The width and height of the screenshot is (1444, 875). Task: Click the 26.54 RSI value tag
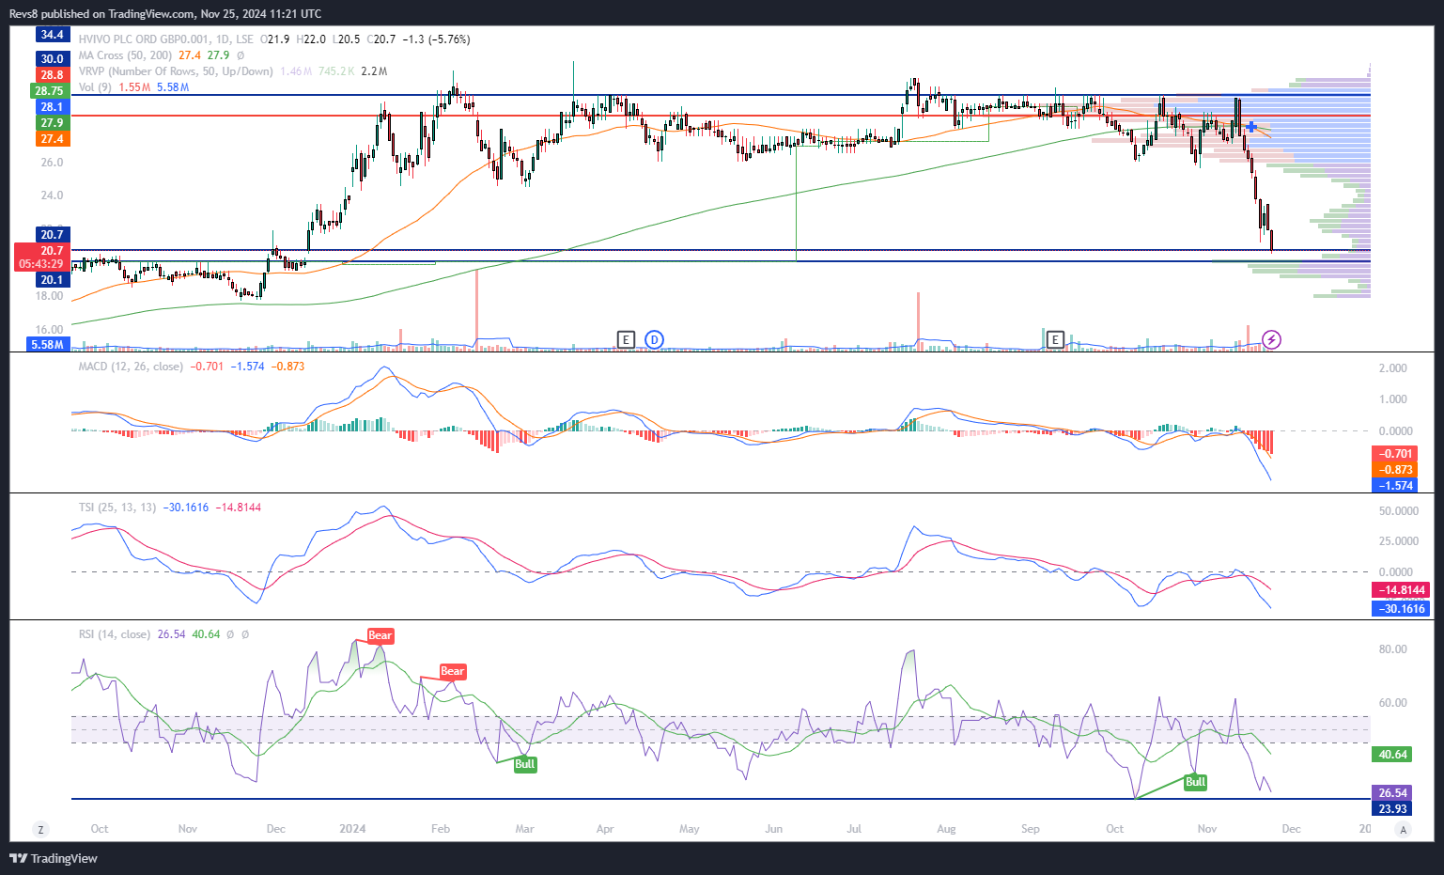tap(1391, 793)
